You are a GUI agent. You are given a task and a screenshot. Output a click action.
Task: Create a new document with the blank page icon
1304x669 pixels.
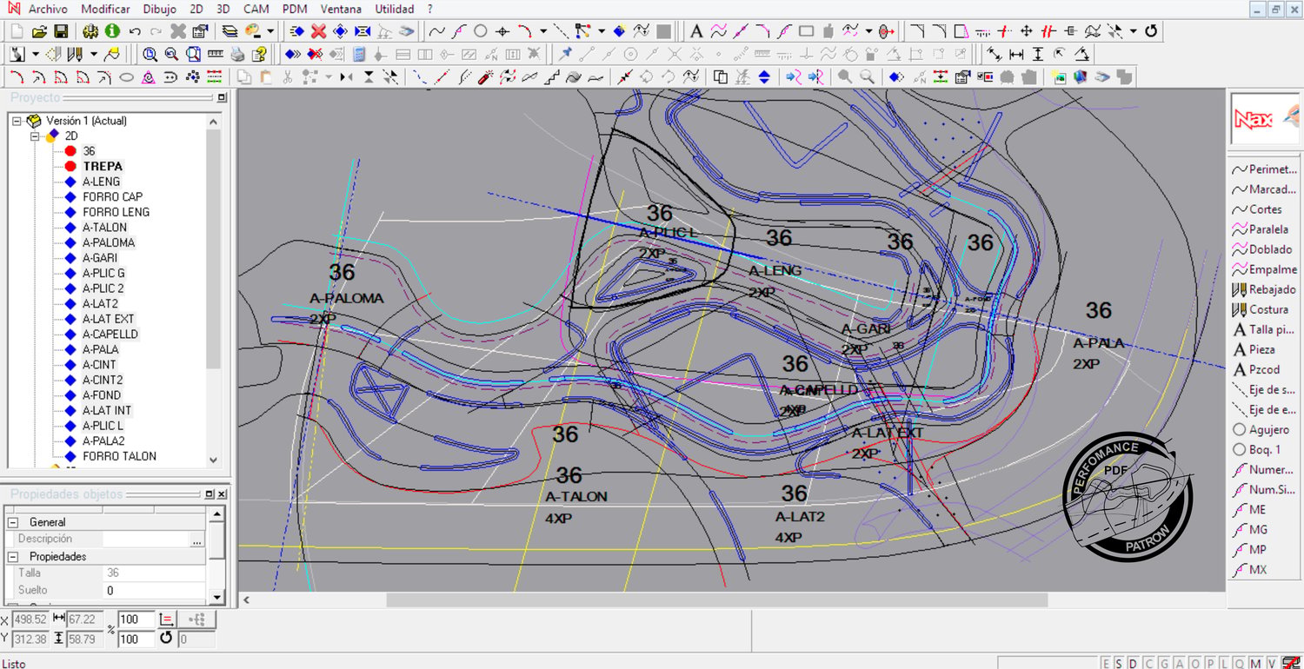click(x=16, y=30)
